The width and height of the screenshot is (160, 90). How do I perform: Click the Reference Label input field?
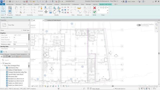[20, 44]
